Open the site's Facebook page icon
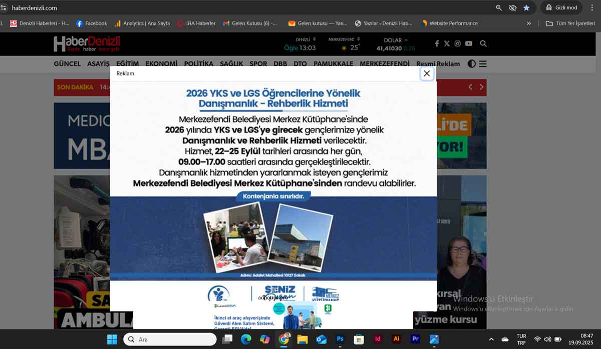This screenshot has width=601, height=349. (437, 43)
